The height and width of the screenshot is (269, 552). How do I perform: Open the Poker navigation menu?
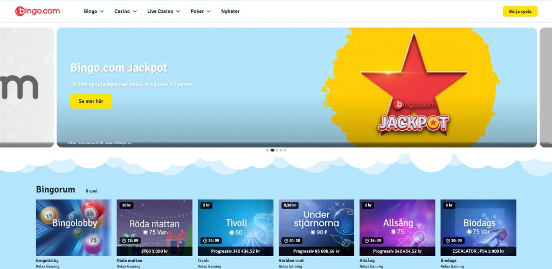[200, 11]
